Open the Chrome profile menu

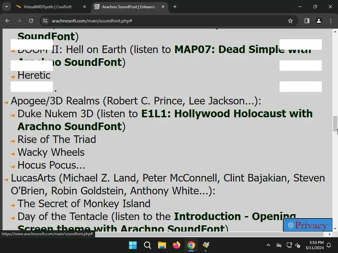click(x=319, y=21)
